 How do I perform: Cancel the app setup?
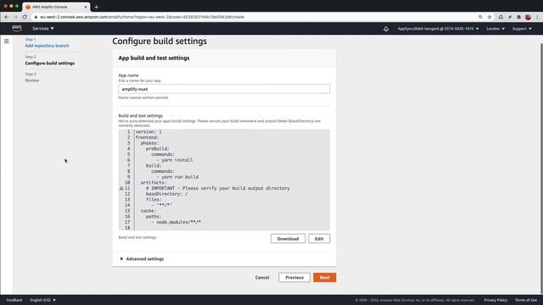coord(262,277)
